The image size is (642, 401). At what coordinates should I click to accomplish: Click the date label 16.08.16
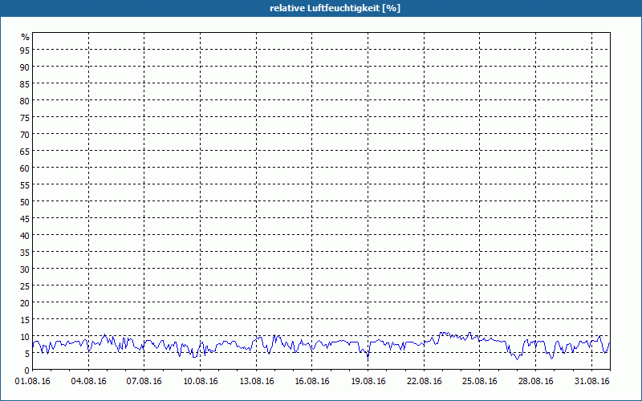(312, 382)
